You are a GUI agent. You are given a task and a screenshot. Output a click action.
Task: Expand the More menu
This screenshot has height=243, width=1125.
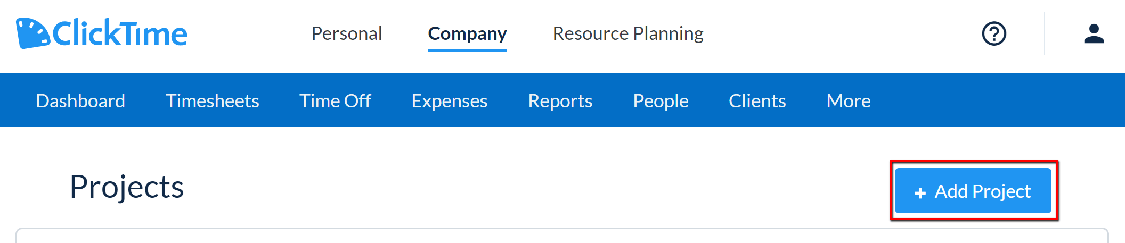[849, 100]
